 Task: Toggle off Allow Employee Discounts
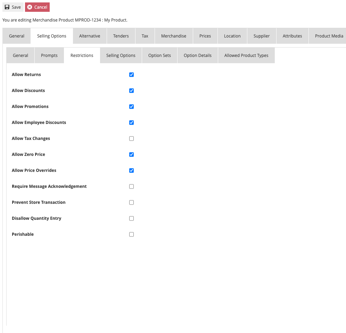[131, 122]
